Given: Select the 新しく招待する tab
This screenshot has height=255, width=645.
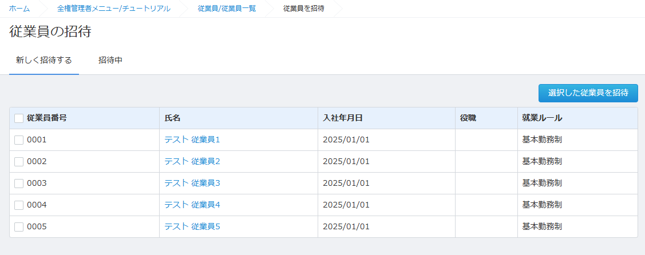Looking at the screenshot, I should tap(44, 60).
